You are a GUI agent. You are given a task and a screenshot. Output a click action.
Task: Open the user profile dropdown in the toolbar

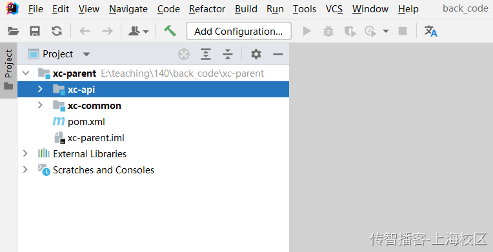pos(138,31)
